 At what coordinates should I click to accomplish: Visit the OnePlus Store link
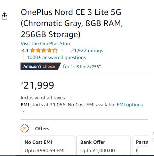coord(46,43)
